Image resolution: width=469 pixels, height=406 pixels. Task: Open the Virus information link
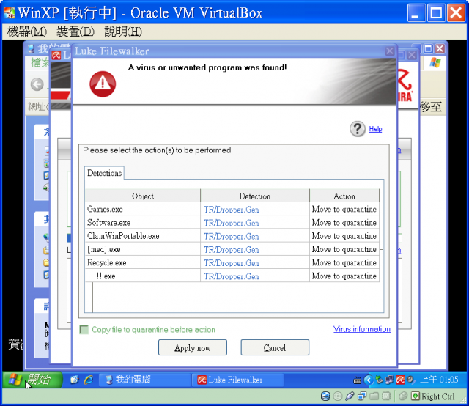(361, 329)
